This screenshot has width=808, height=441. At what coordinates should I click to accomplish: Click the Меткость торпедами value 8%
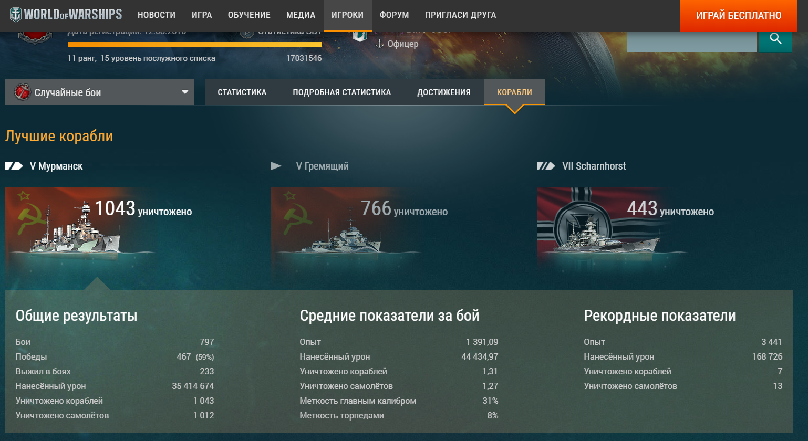pos(493,415)
